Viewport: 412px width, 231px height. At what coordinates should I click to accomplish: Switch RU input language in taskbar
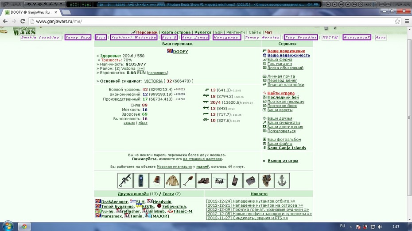point(342,226)
